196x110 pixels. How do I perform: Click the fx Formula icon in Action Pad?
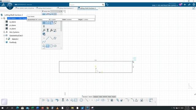(51, 30)
